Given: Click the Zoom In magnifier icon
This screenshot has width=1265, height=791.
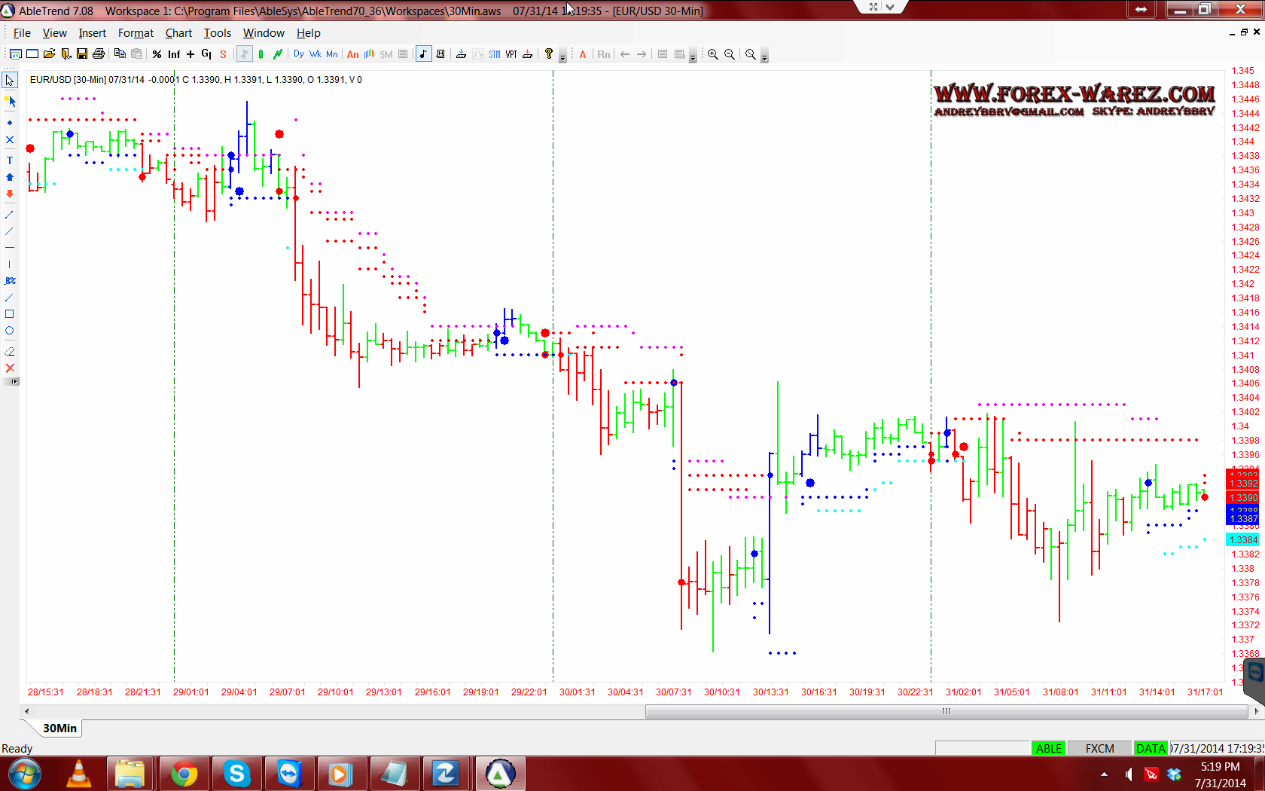Looking at the screenshot, I should (x=712, y=54).
